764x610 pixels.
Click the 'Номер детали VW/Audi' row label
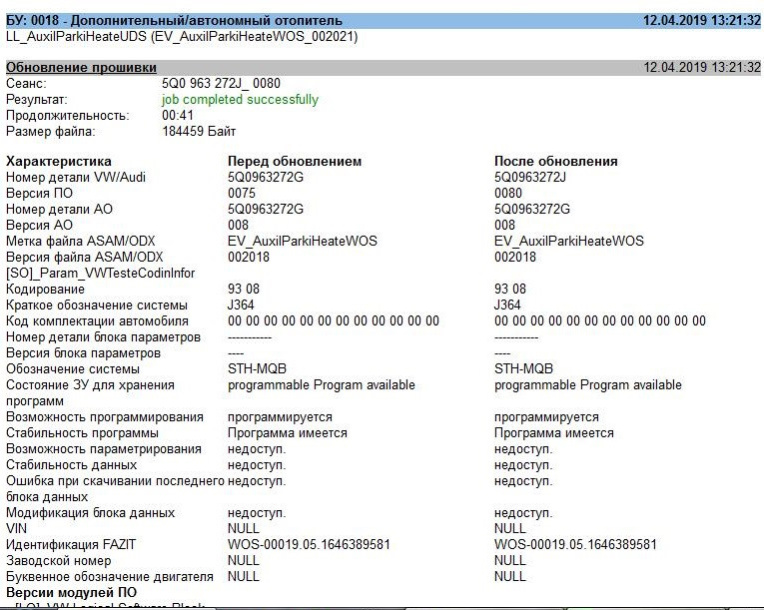76,178
